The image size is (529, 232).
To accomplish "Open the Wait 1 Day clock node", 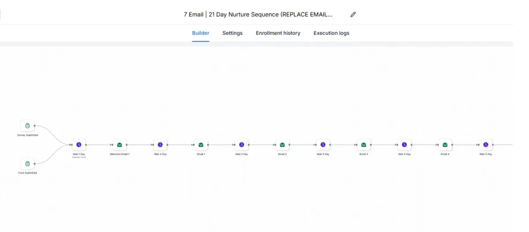I will (79, 145).
